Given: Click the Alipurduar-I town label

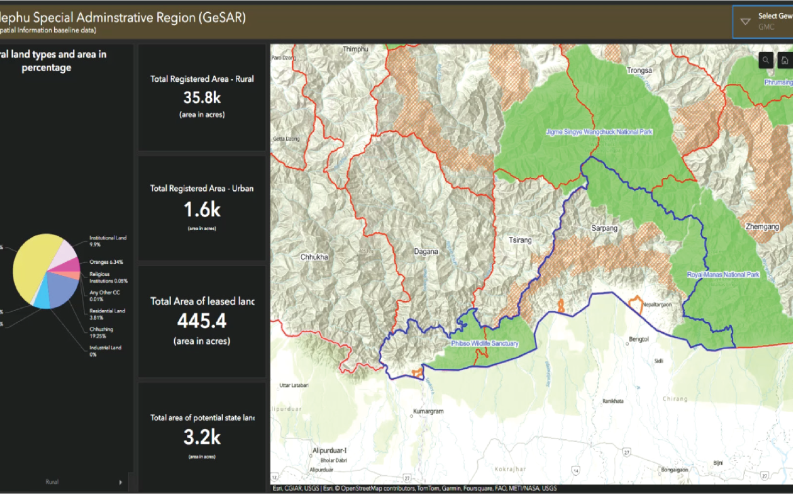Looking at the screenshot, I should coord(329,450).
